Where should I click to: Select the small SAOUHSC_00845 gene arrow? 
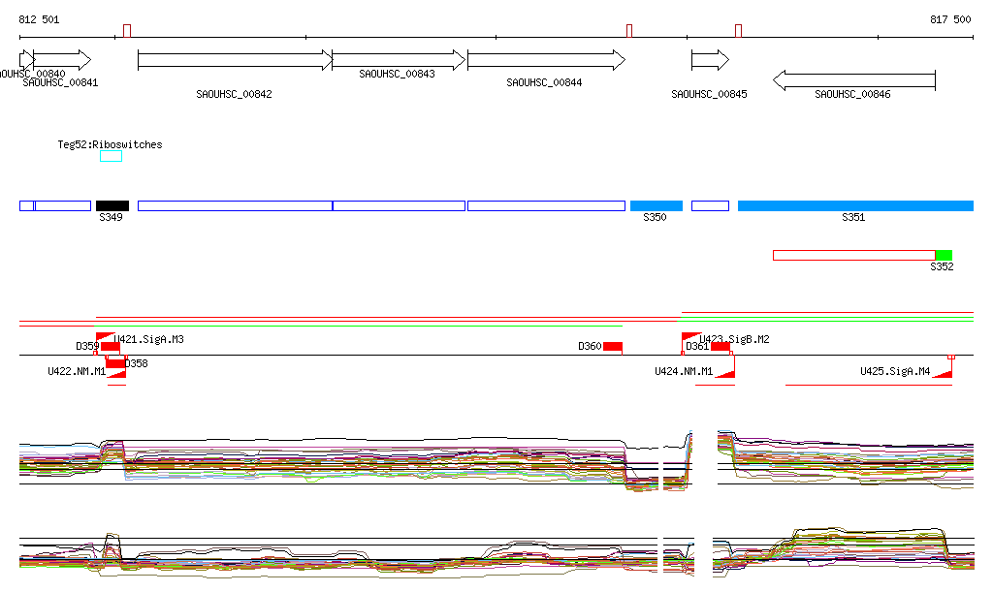point(709,60)
